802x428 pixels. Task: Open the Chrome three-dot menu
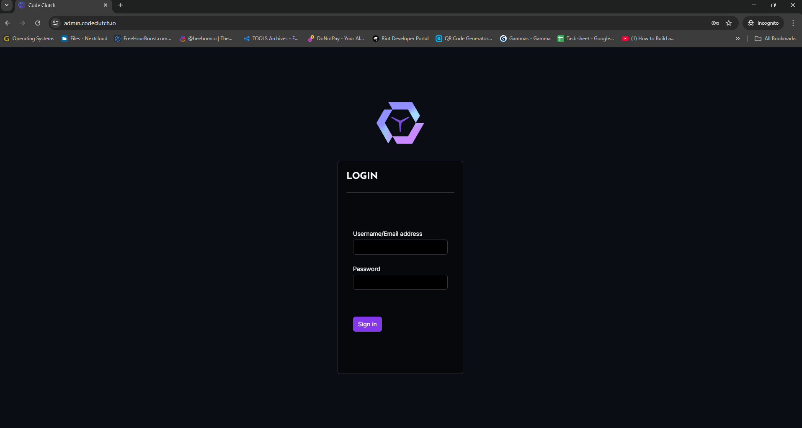792,23
